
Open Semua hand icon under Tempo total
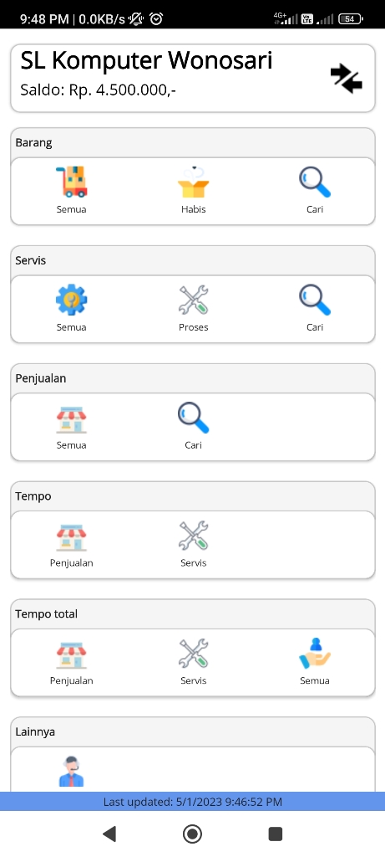(x=315, y=654)
